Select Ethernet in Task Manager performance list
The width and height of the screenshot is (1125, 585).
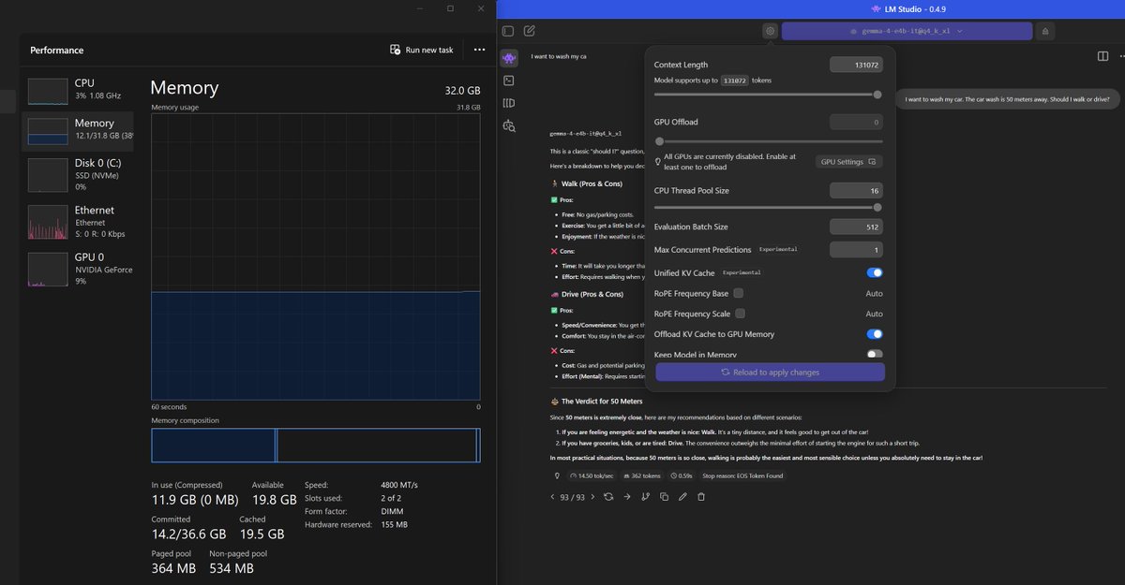coord(79,222)
